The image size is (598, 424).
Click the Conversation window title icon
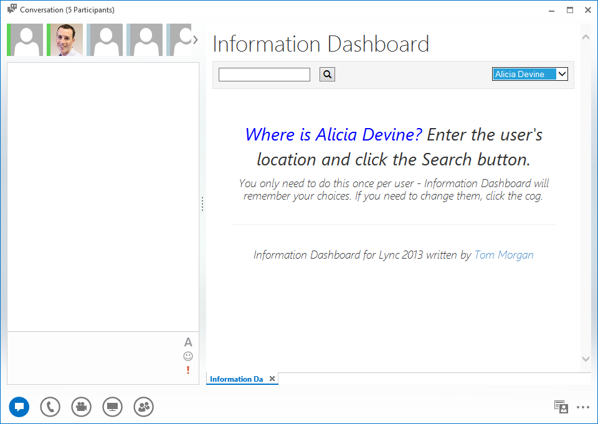[12, 9]
